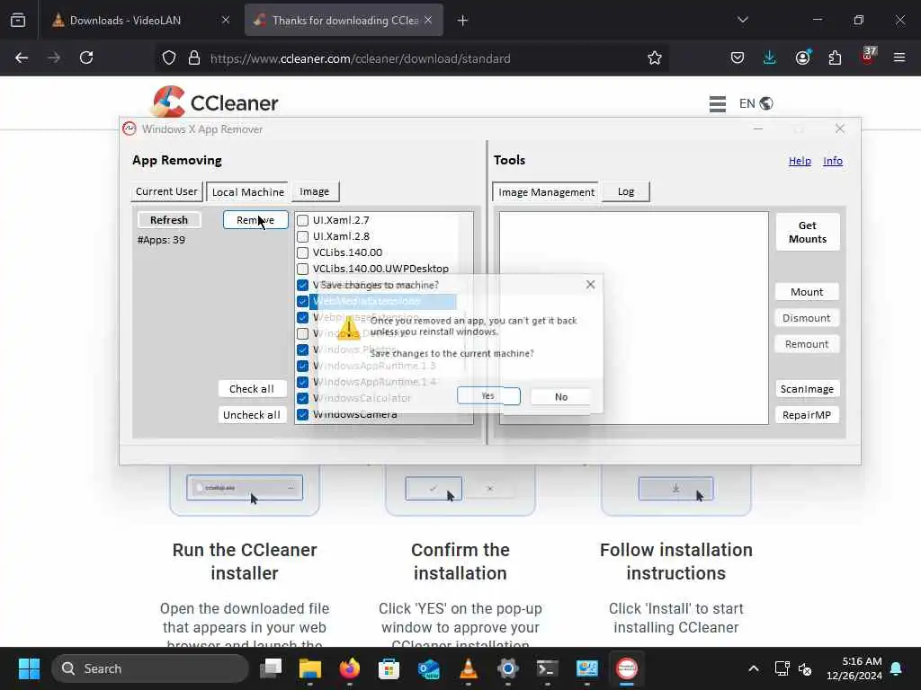
Task: Open the Firefox account icon
Action: pos(803,58)
